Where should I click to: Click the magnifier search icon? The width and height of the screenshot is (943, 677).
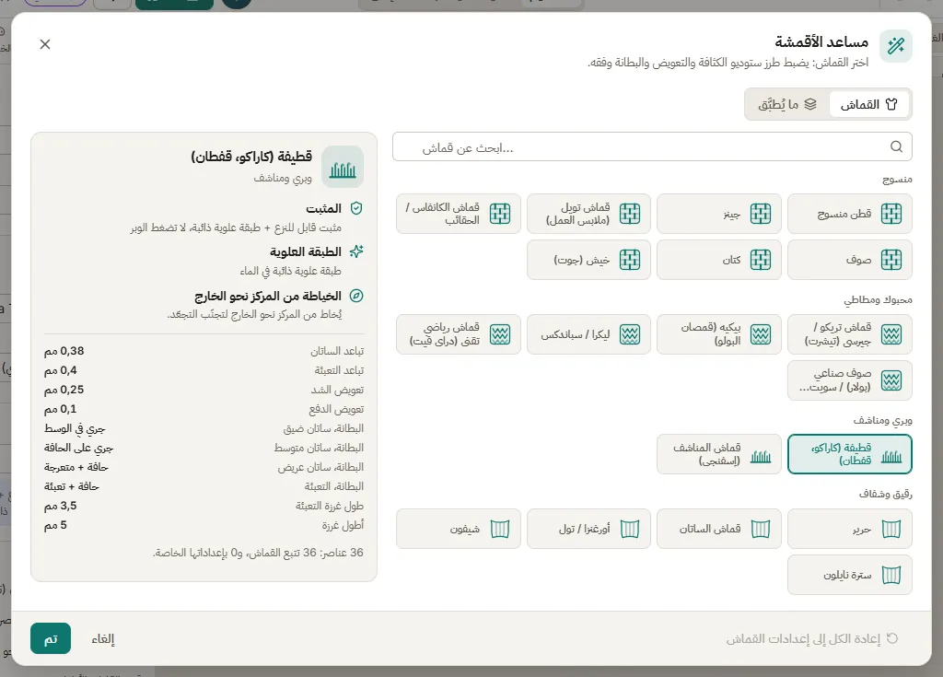[896, 146]
